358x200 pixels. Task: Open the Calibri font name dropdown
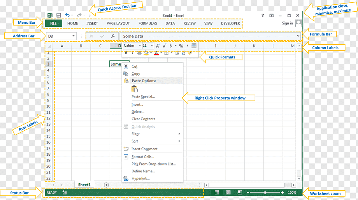pos(140,46)
